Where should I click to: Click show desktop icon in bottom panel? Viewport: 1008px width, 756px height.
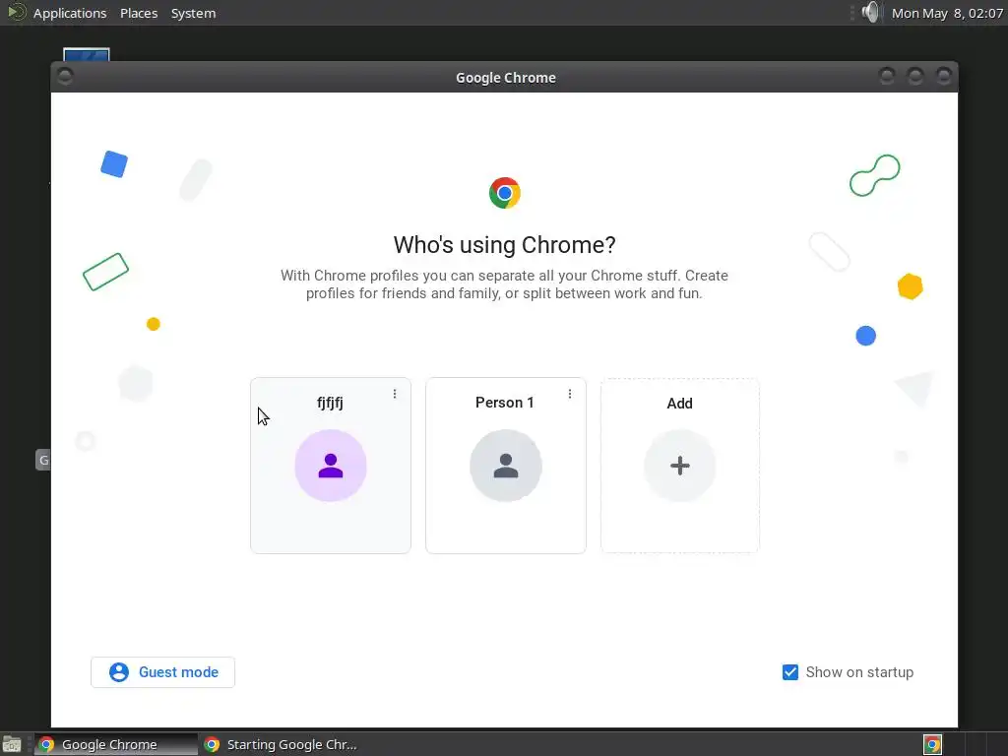[x=12, y=744]
